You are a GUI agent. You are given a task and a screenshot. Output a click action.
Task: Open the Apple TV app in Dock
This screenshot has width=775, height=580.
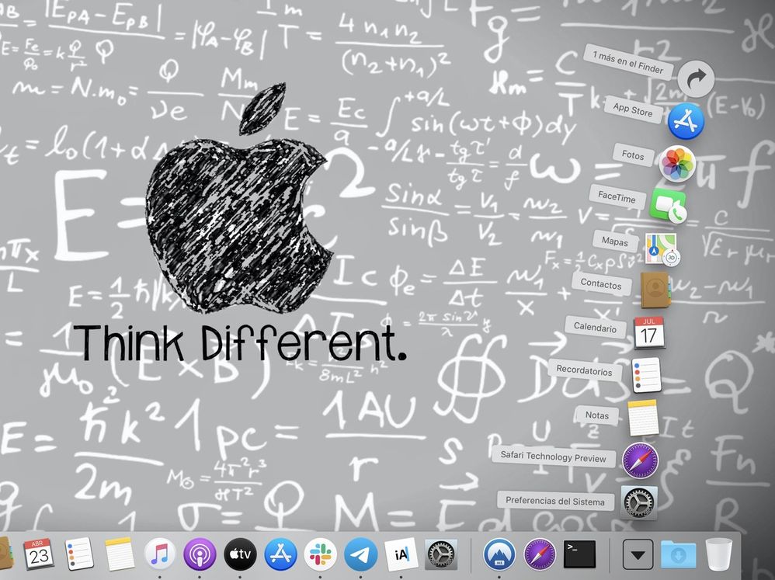click(x=240, y=554)
